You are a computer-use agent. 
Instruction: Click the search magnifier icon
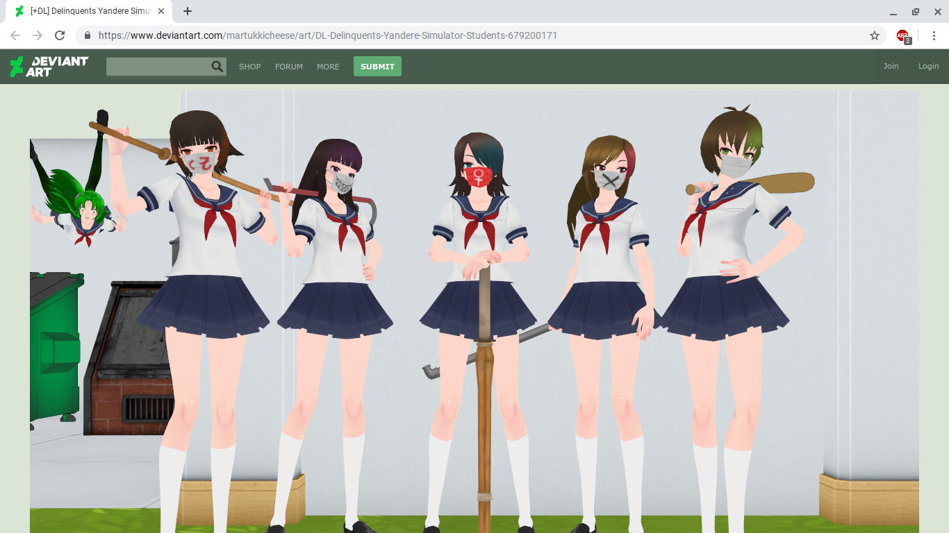click(217, 67)
